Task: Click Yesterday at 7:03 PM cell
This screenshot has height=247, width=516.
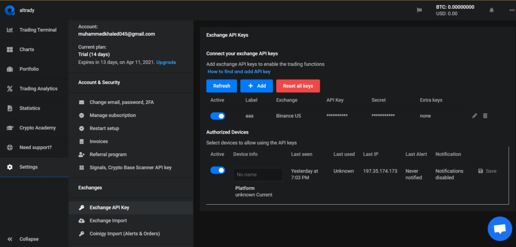Action: coord(305,174)
